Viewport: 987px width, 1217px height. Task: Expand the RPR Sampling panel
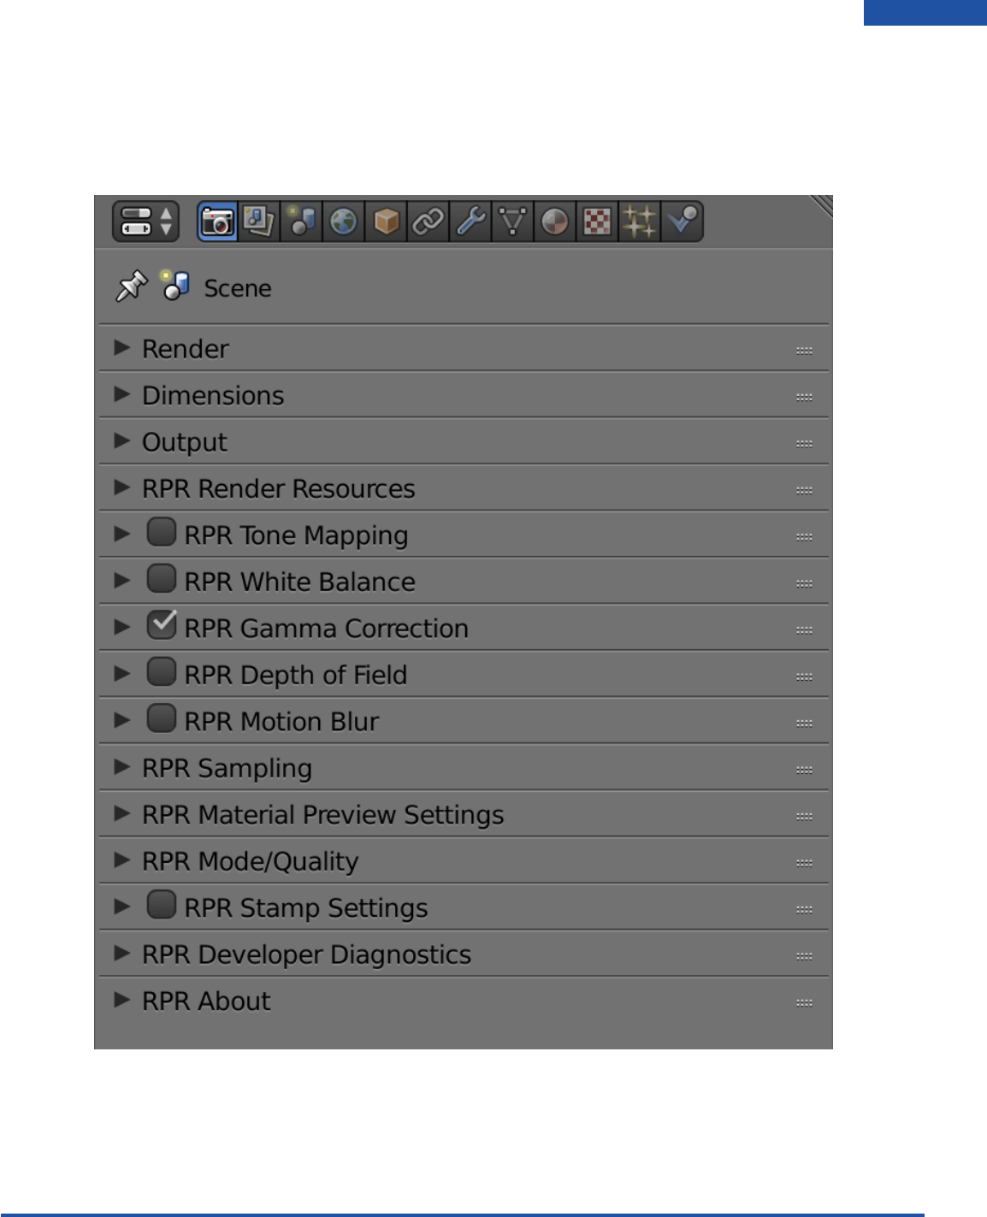coord(464,767)
